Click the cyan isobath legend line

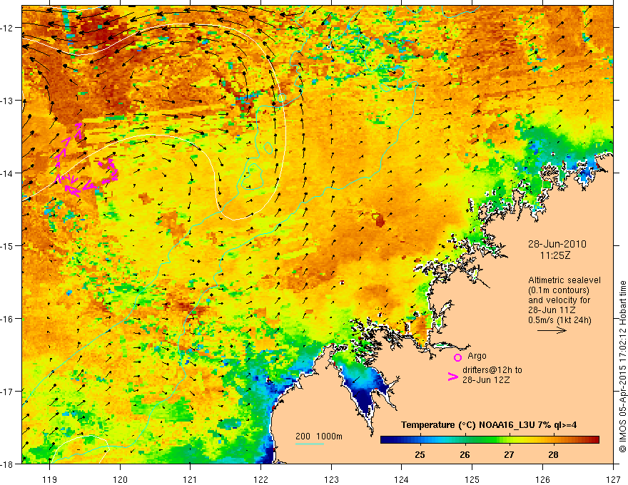(310, 444)
